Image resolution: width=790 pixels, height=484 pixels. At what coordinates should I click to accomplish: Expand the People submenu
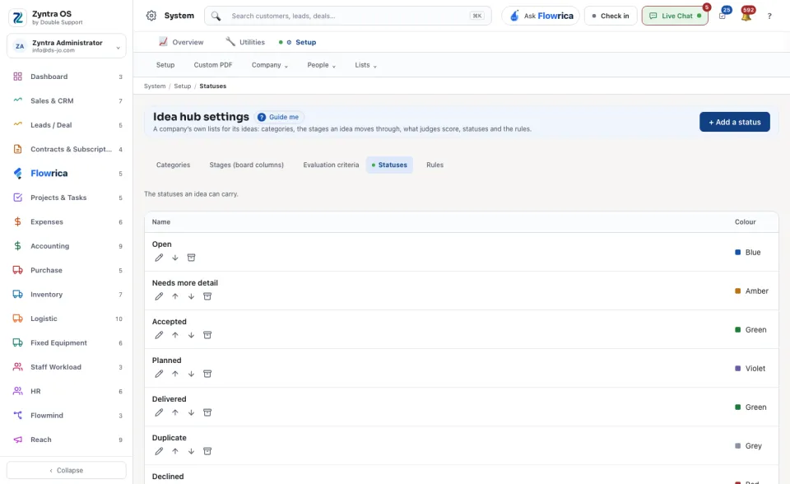(x=322, y=65)
